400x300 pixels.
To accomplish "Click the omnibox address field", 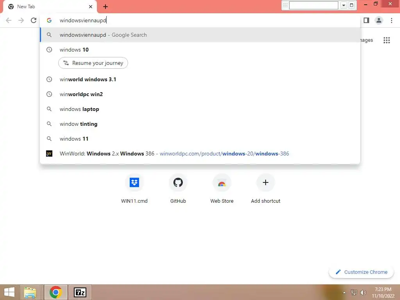I will coord(200,20).
